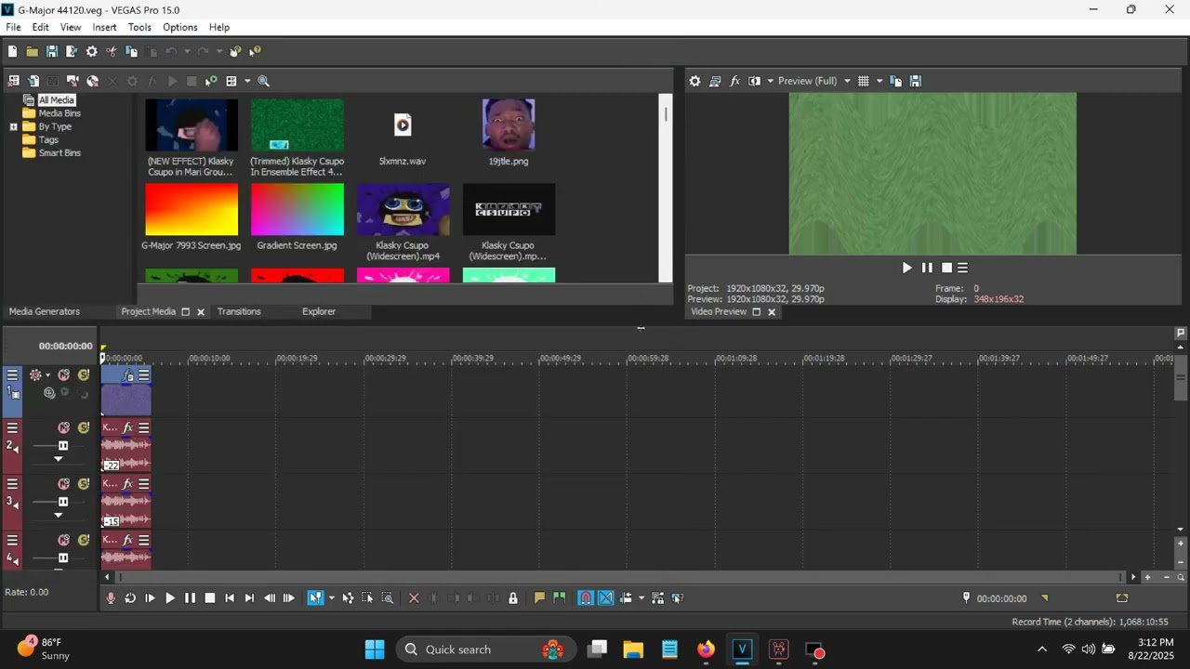
Task: Select the Gradient Screen.jpg thumbnail
Action: click(x=297, y=209)
